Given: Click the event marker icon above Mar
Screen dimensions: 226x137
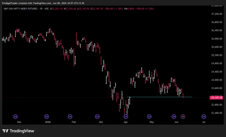Looking at the screenshot, I should 97,116.
